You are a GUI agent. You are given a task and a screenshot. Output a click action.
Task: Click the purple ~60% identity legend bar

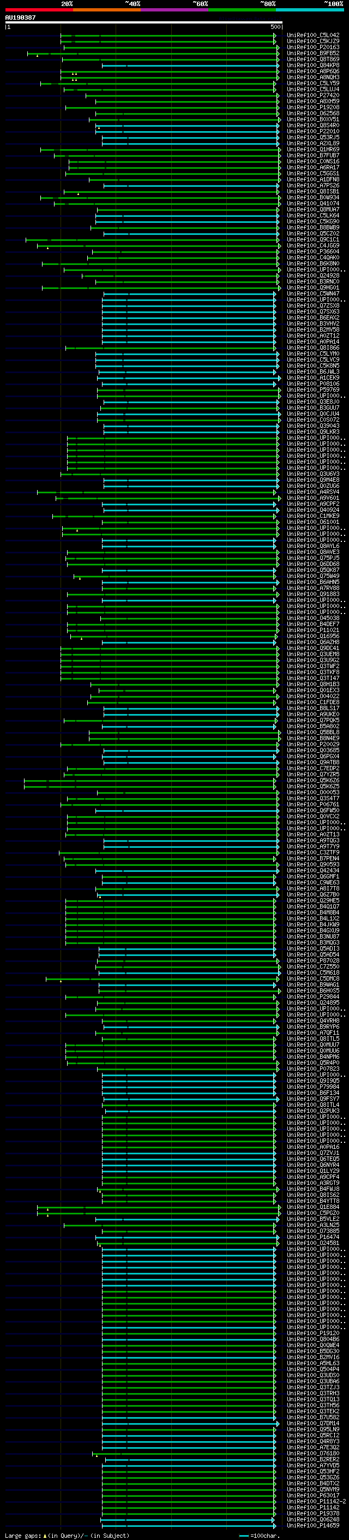pyautogui.click(x=175, y=10)
